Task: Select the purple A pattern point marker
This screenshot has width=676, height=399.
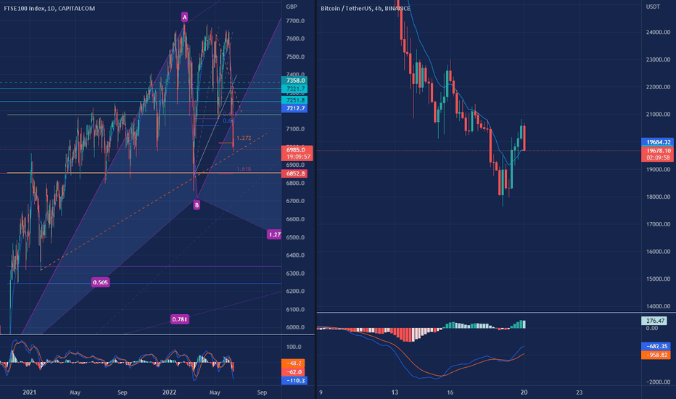Action: click(184, 17)
